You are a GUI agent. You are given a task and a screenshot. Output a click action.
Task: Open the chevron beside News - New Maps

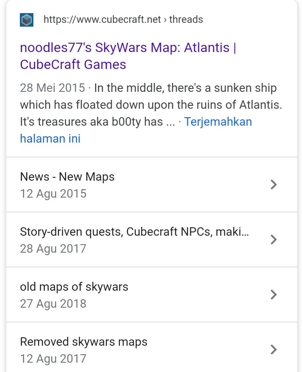pos(273,185)
